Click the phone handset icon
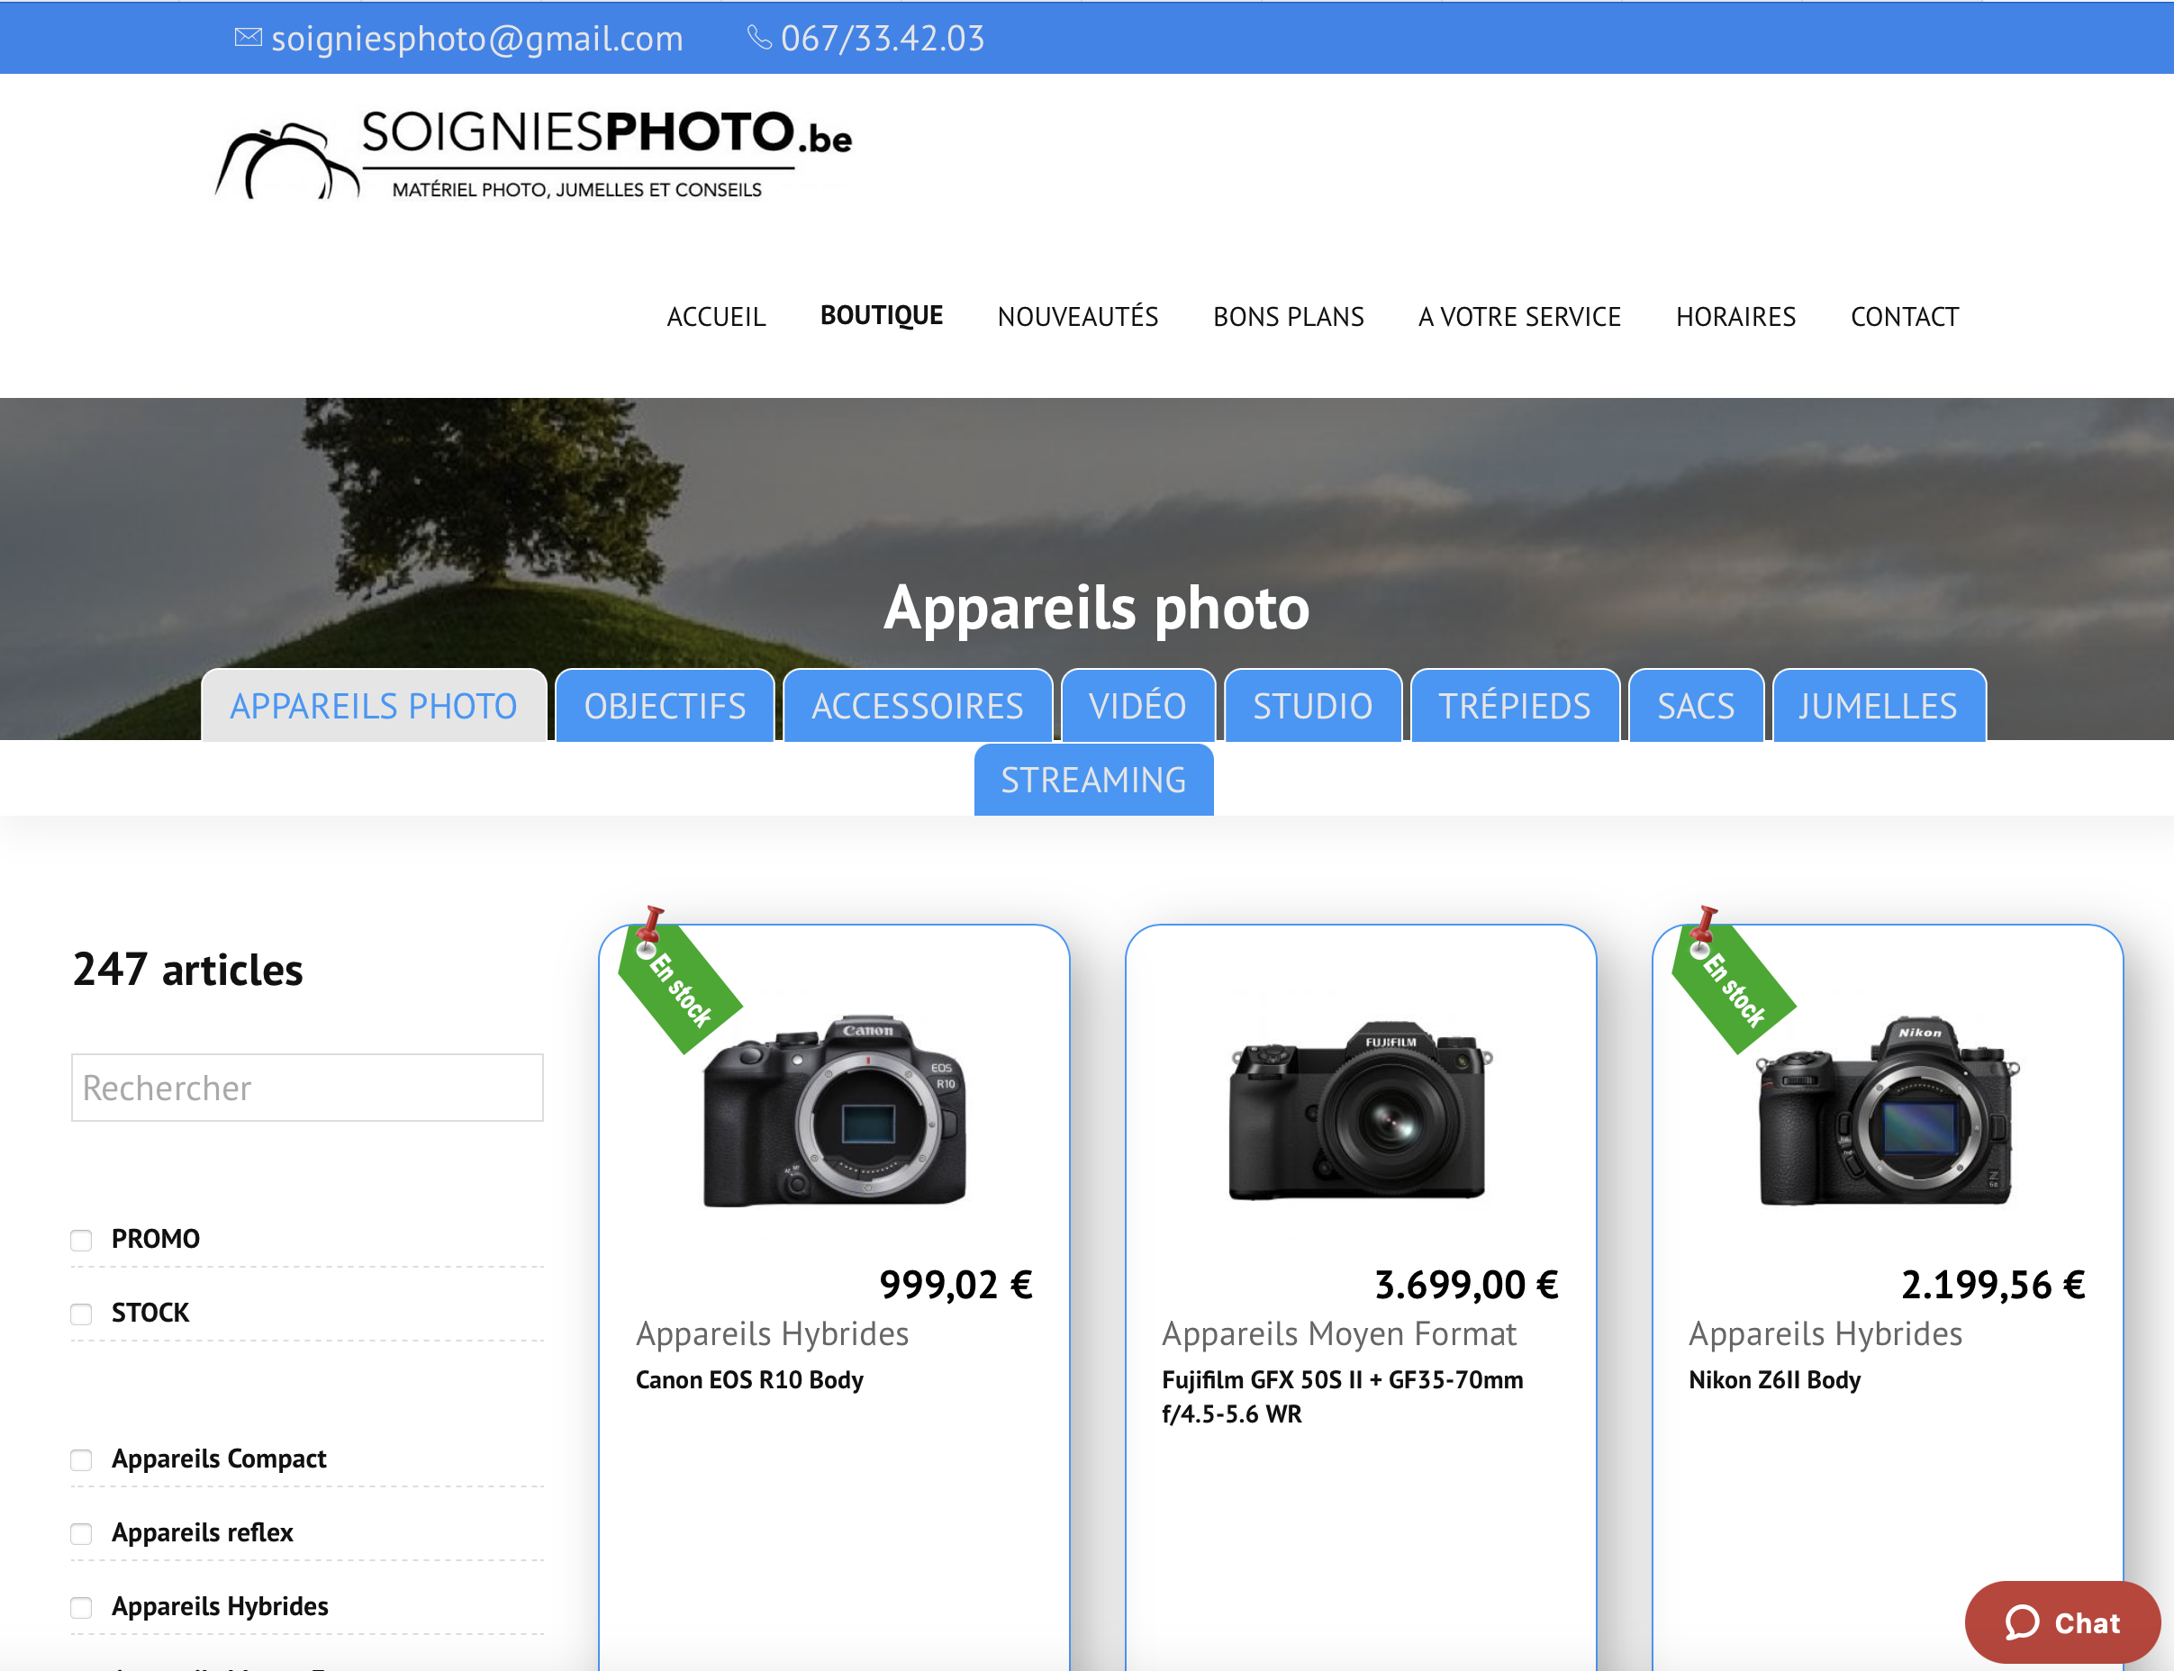 [759, 38]
